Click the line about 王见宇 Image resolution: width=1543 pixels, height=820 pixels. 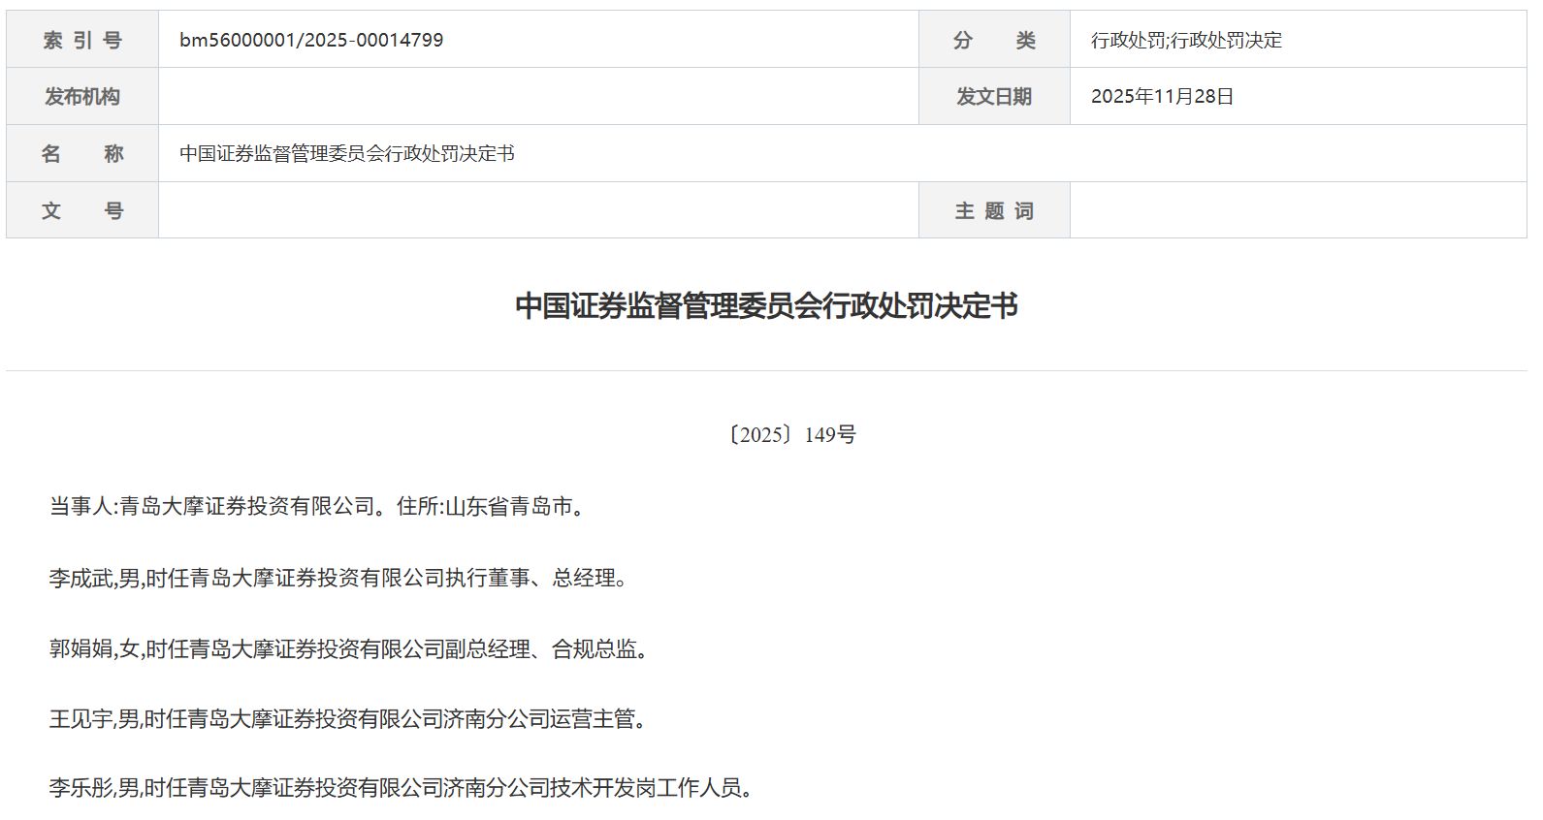349,718
